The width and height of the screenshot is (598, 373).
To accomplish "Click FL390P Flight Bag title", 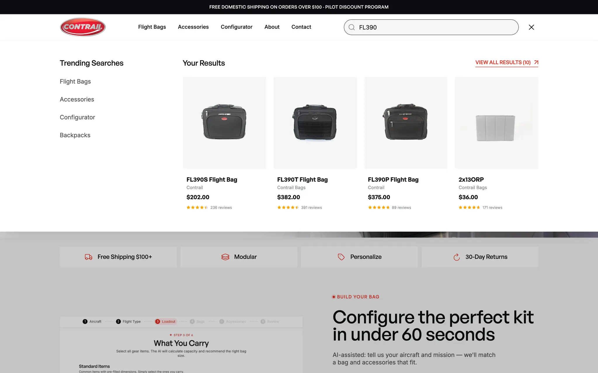I will click(393, 180).
